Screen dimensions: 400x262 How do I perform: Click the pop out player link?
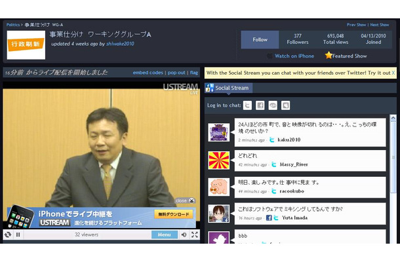pyautogui.click(x=176, y=73)
